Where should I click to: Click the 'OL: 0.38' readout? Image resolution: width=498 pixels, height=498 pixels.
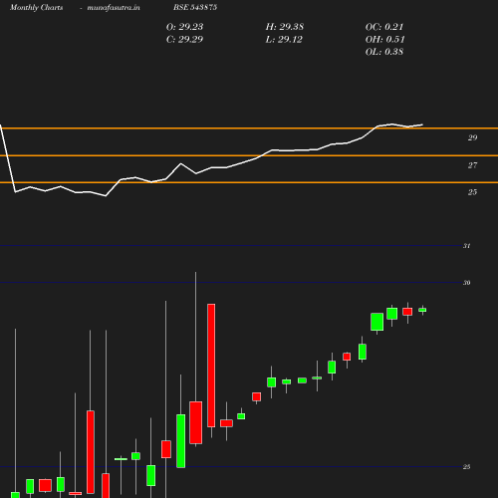pyautogui.click(x=384, y=52)
